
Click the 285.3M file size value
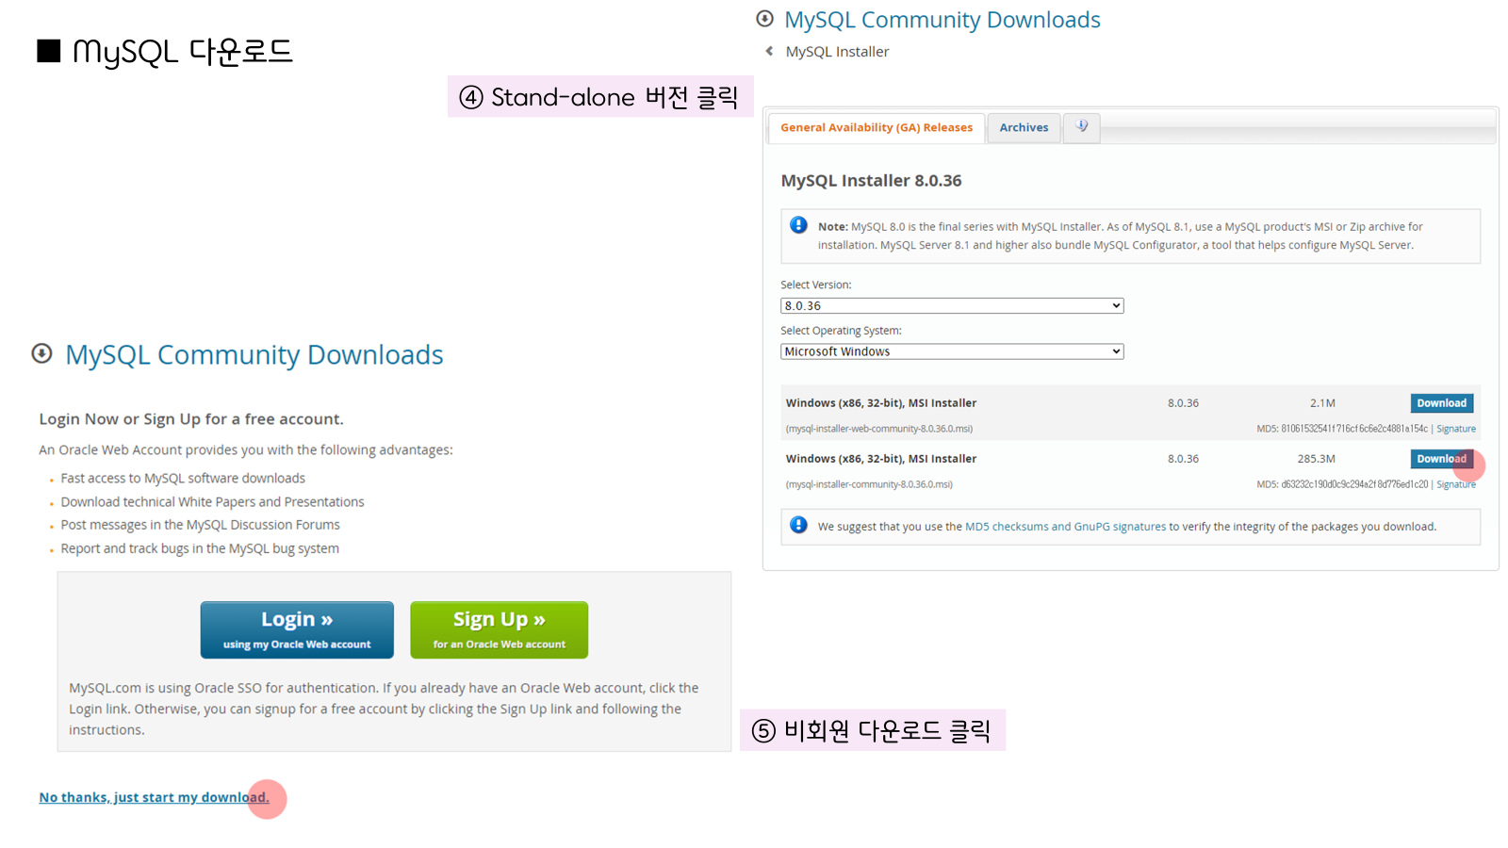pyautogui.click(x=1316, y=459)
